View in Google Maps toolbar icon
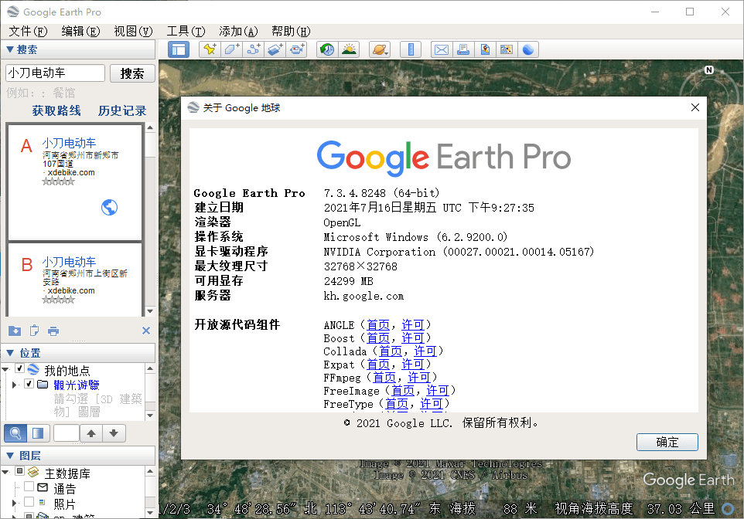The image size is (744, 519). point(507,49)
